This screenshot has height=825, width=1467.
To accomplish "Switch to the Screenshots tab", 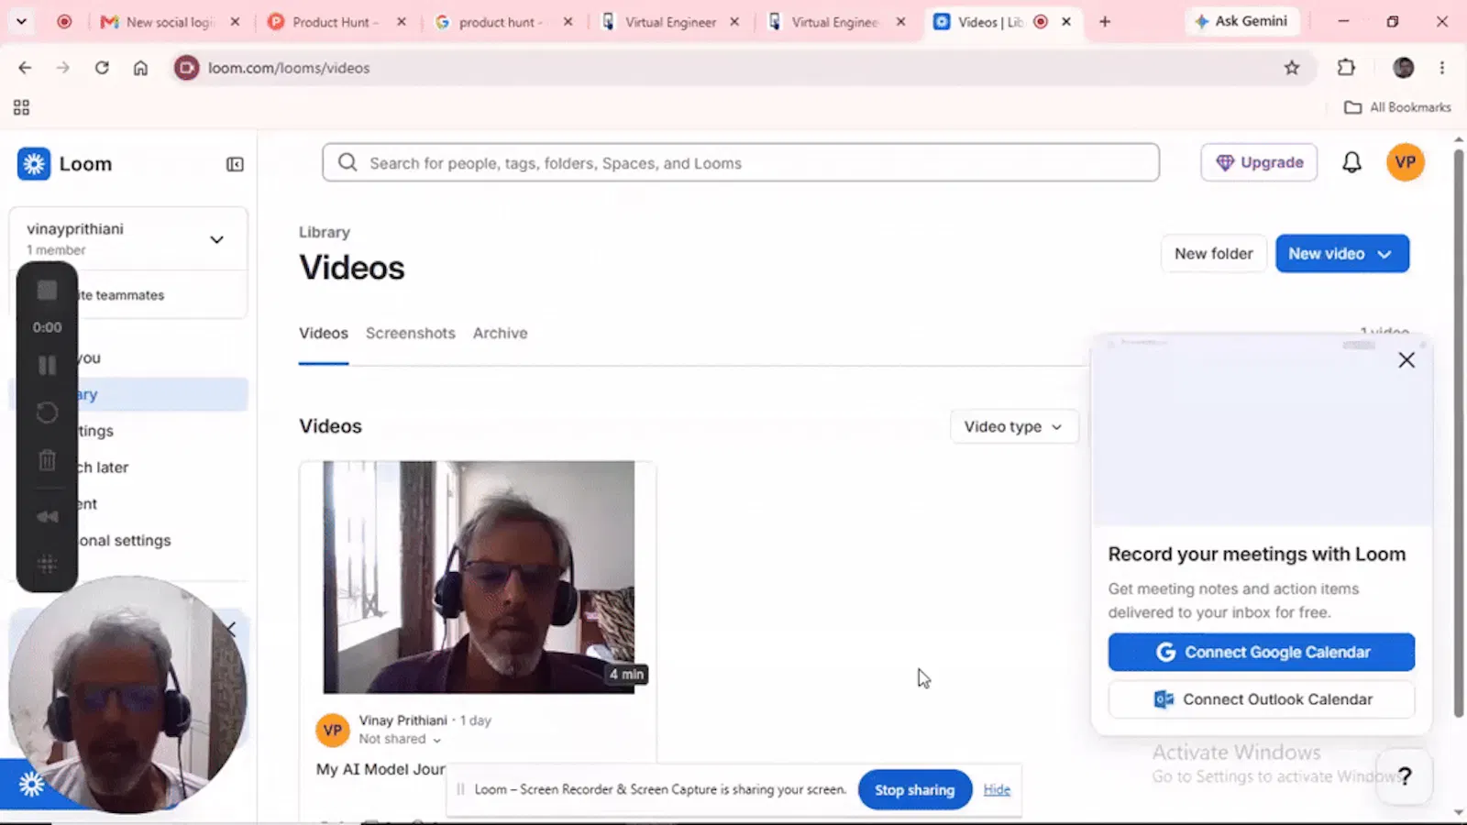I will pyautogui.click(x=411, y=334).
